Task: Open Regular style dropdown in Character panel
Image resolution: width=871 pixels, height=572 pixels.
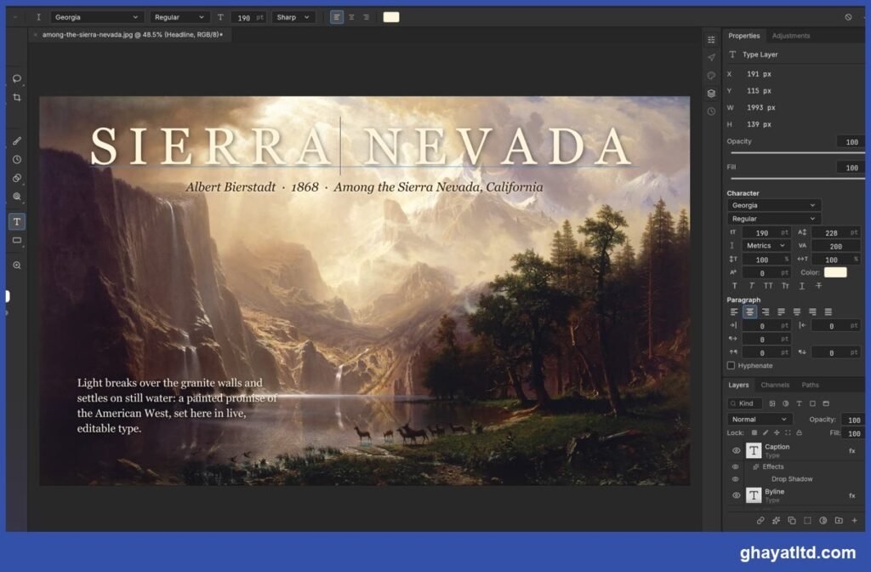Action: pyautogui.click(x=774, y=219)
